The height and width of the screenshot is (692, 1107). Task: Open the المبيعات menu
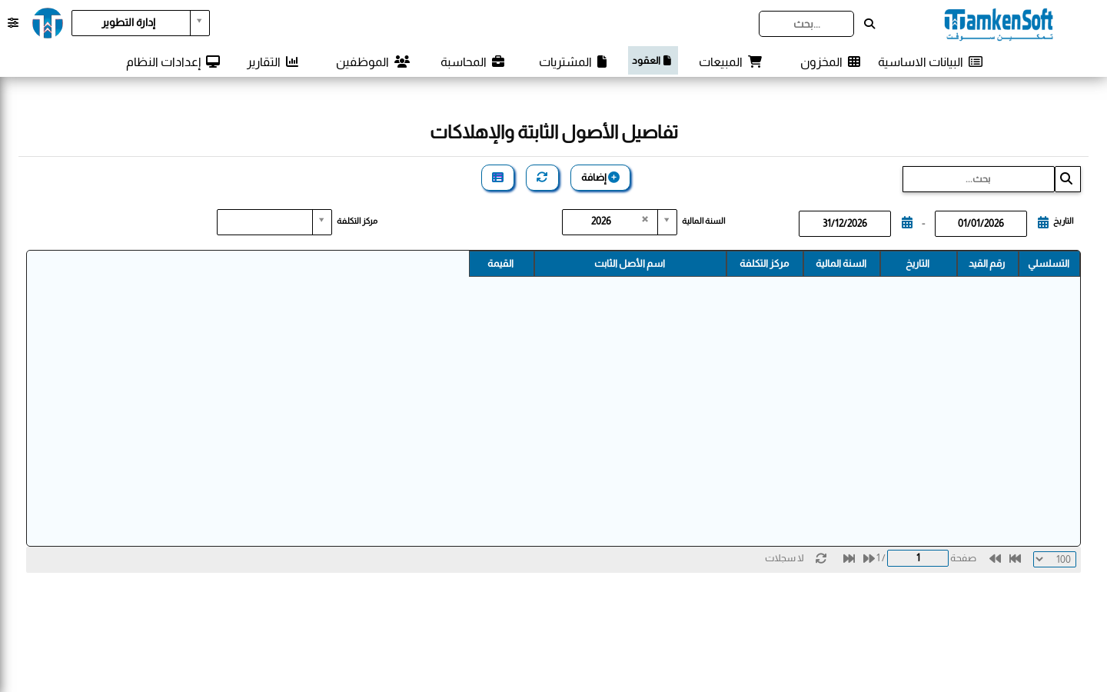[x=730, y=62]
